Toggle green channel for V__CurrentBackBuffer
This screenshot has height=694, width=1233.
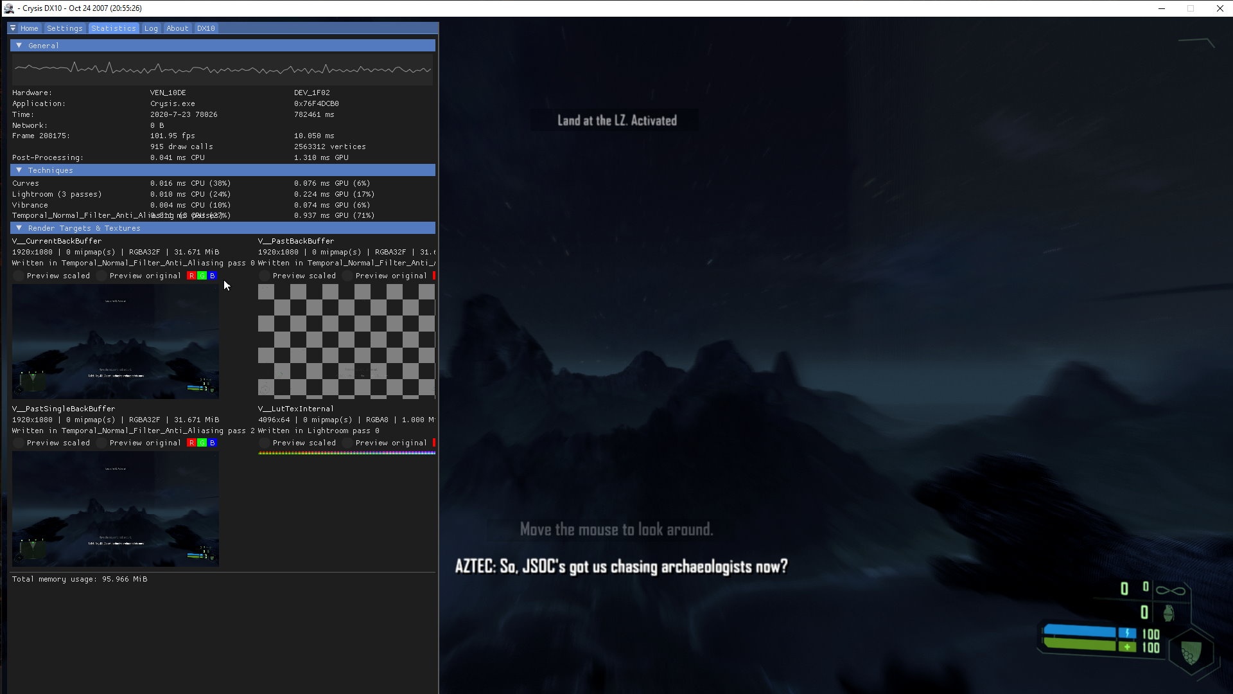202,276
